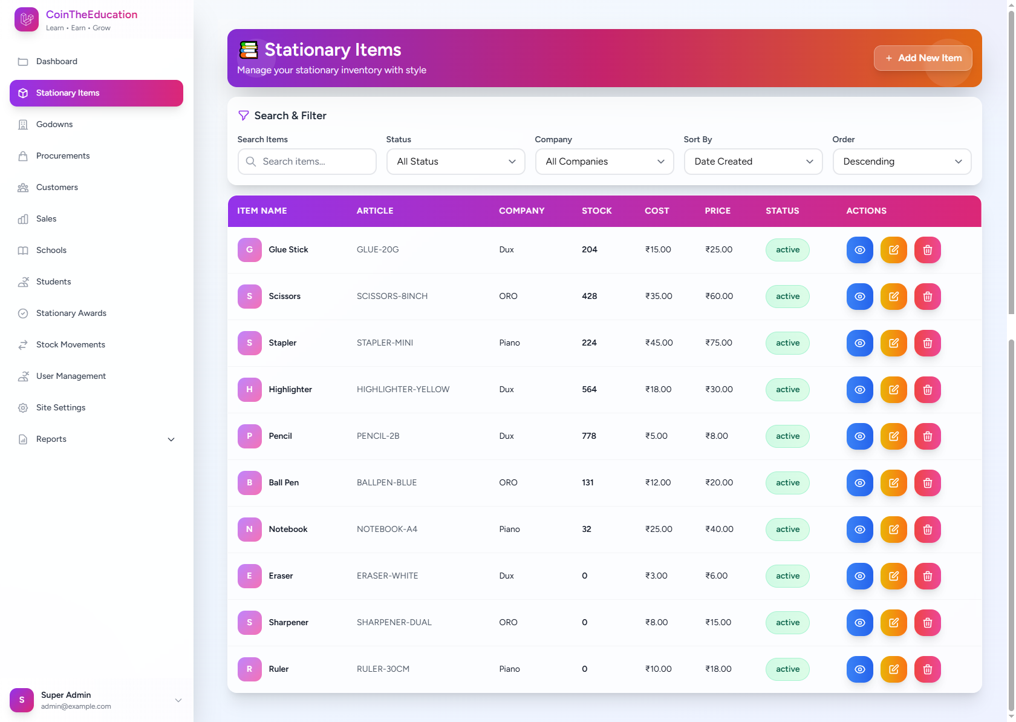Open the All Status dropdown
Viewport: 1016px width, 722px height.
pyautogui.click(x=455, y=162)
